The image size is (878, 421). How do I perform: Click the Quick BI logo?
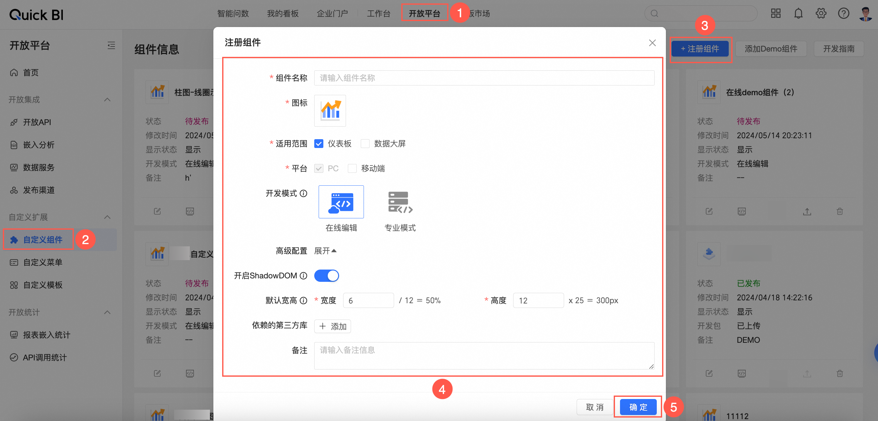36,15
